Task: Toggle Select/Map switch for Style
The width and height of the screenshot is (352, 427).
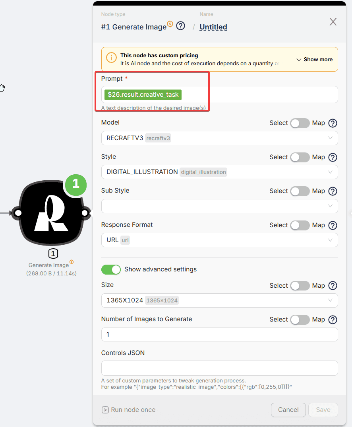Action: click(x=300, y=157)
